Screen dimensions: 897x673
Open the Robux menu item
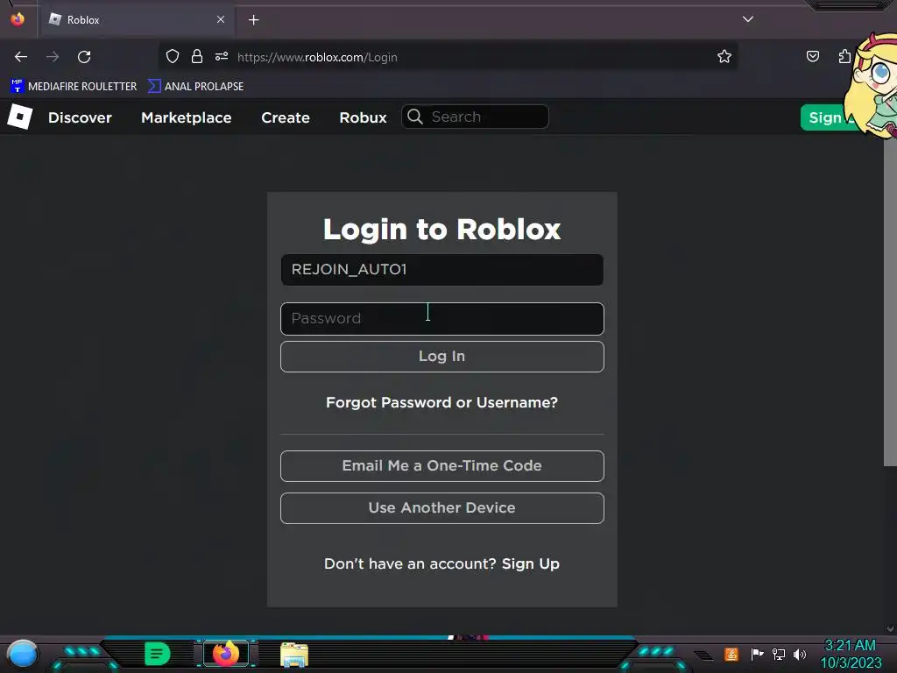364,117
